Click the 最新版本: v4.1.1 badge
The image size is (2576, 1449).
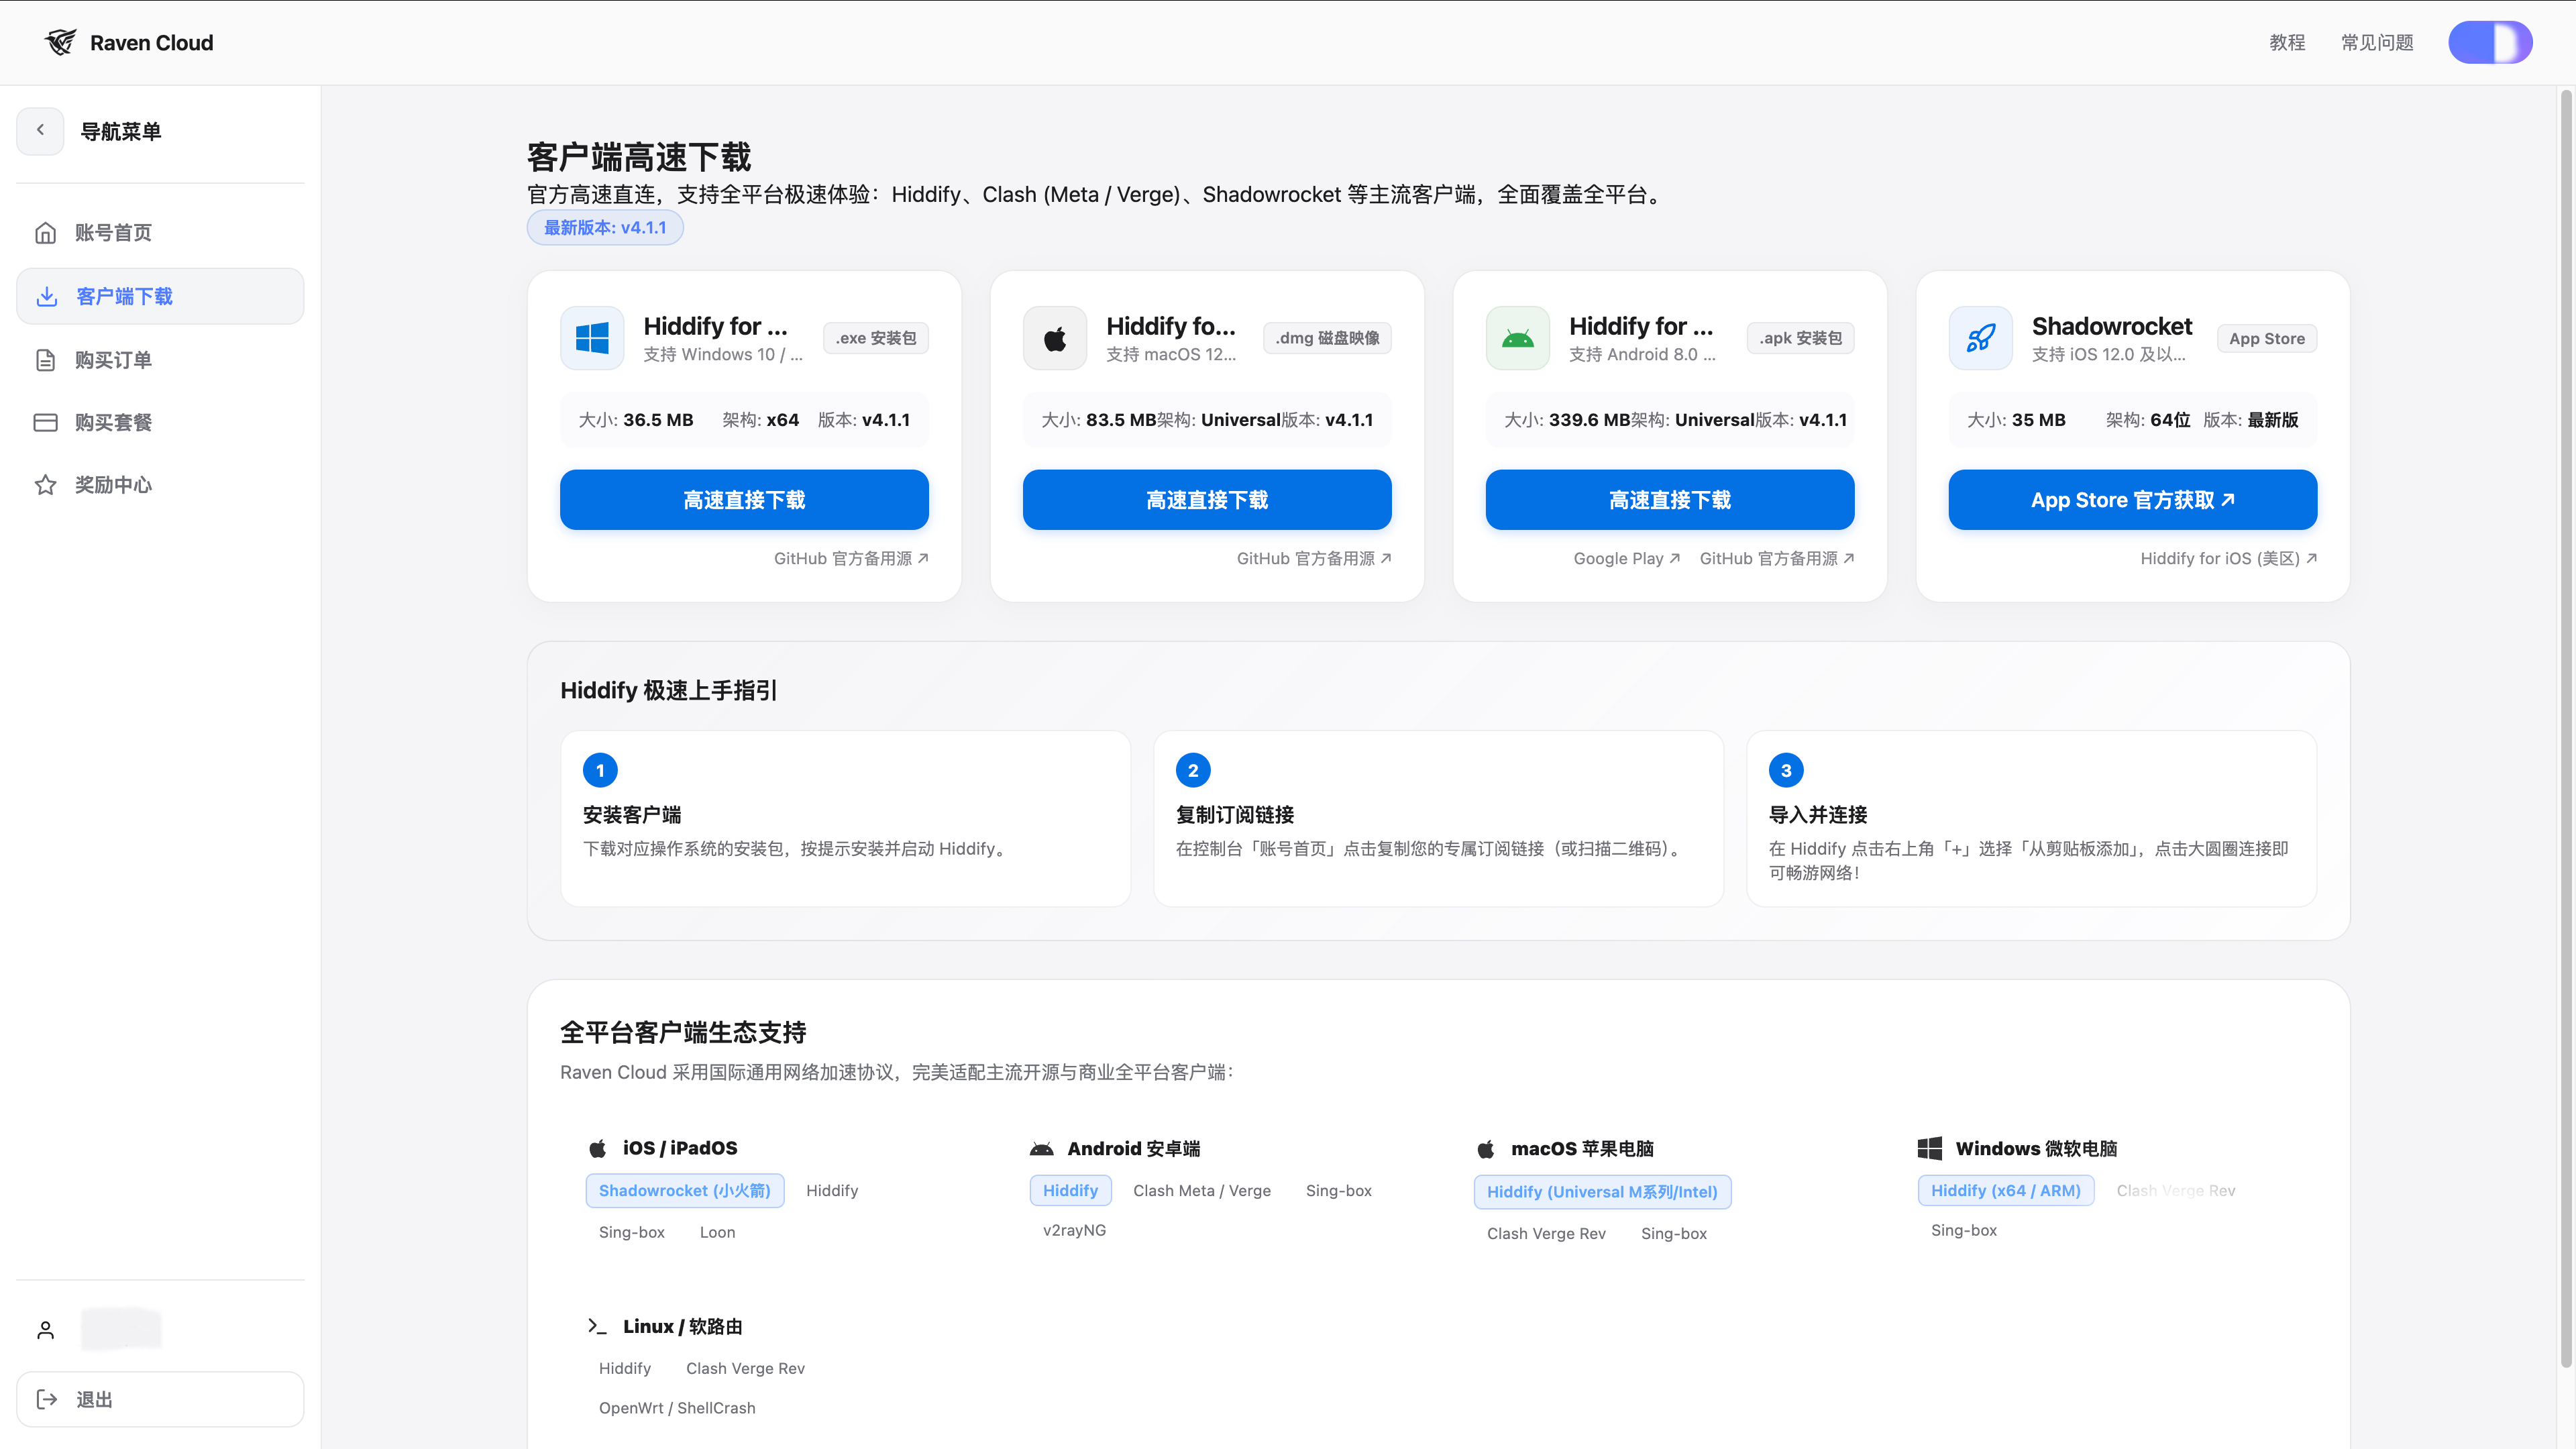point(605,227)
